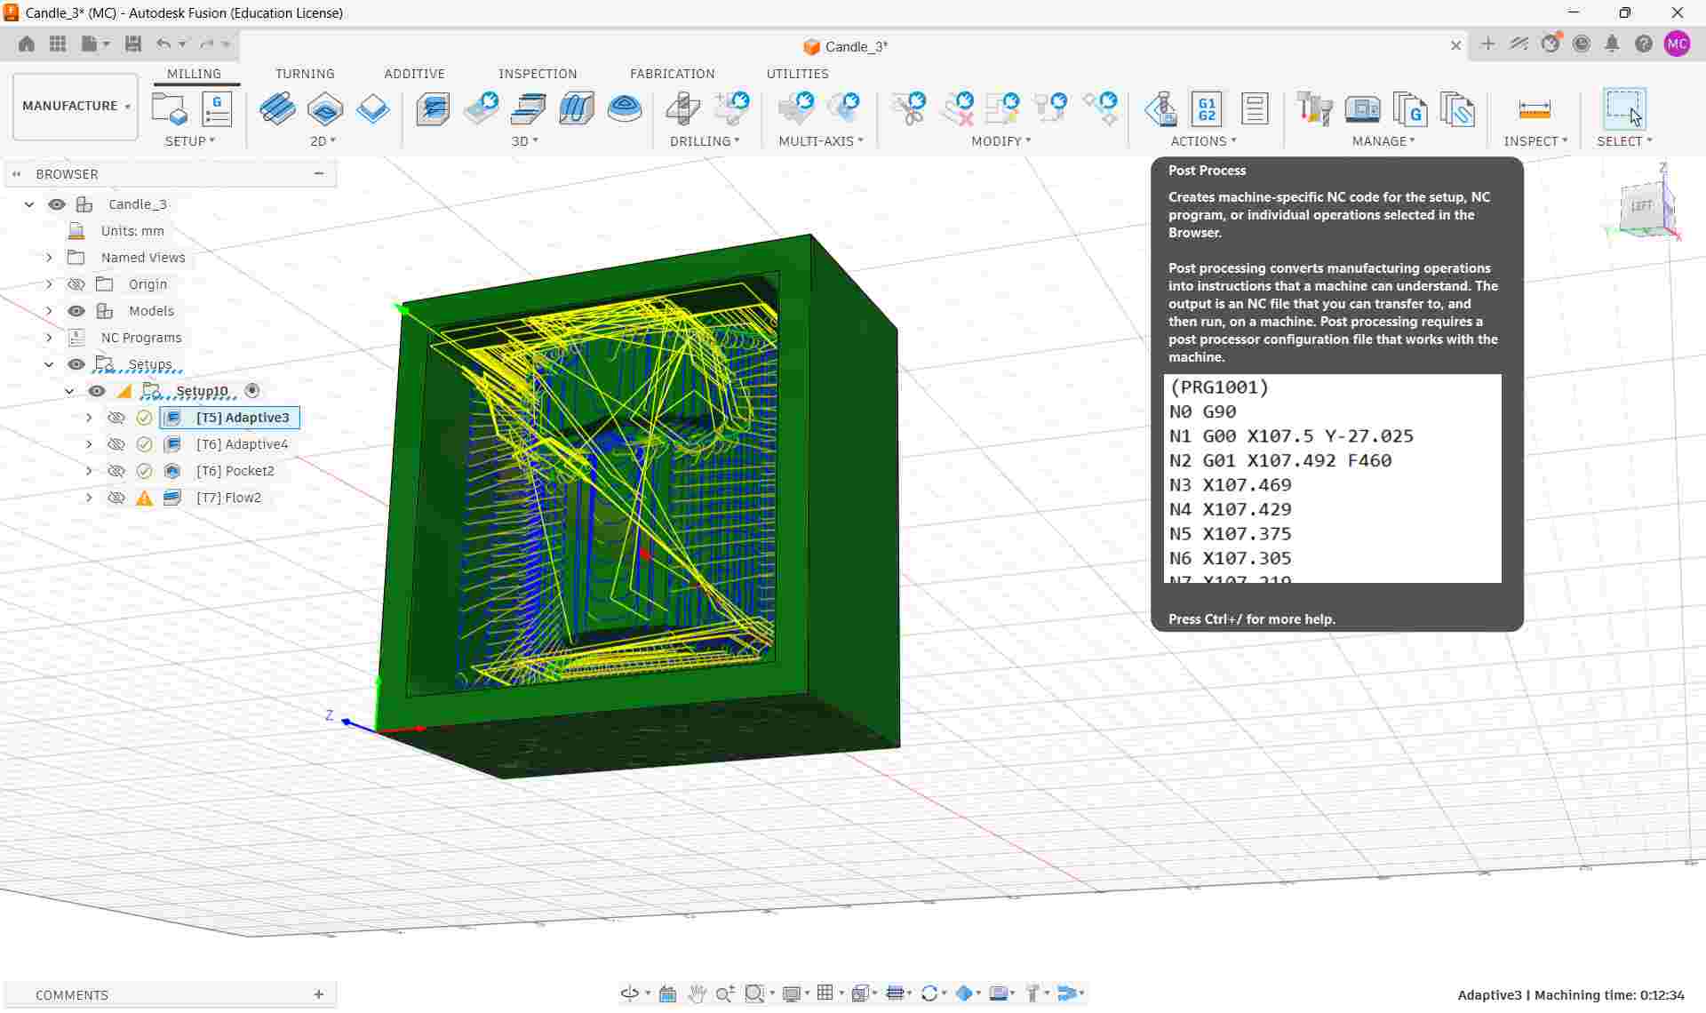Switch to the UTILITIES tab
The width and height of the screenshot is (1706, 1013).
point(797,74)
